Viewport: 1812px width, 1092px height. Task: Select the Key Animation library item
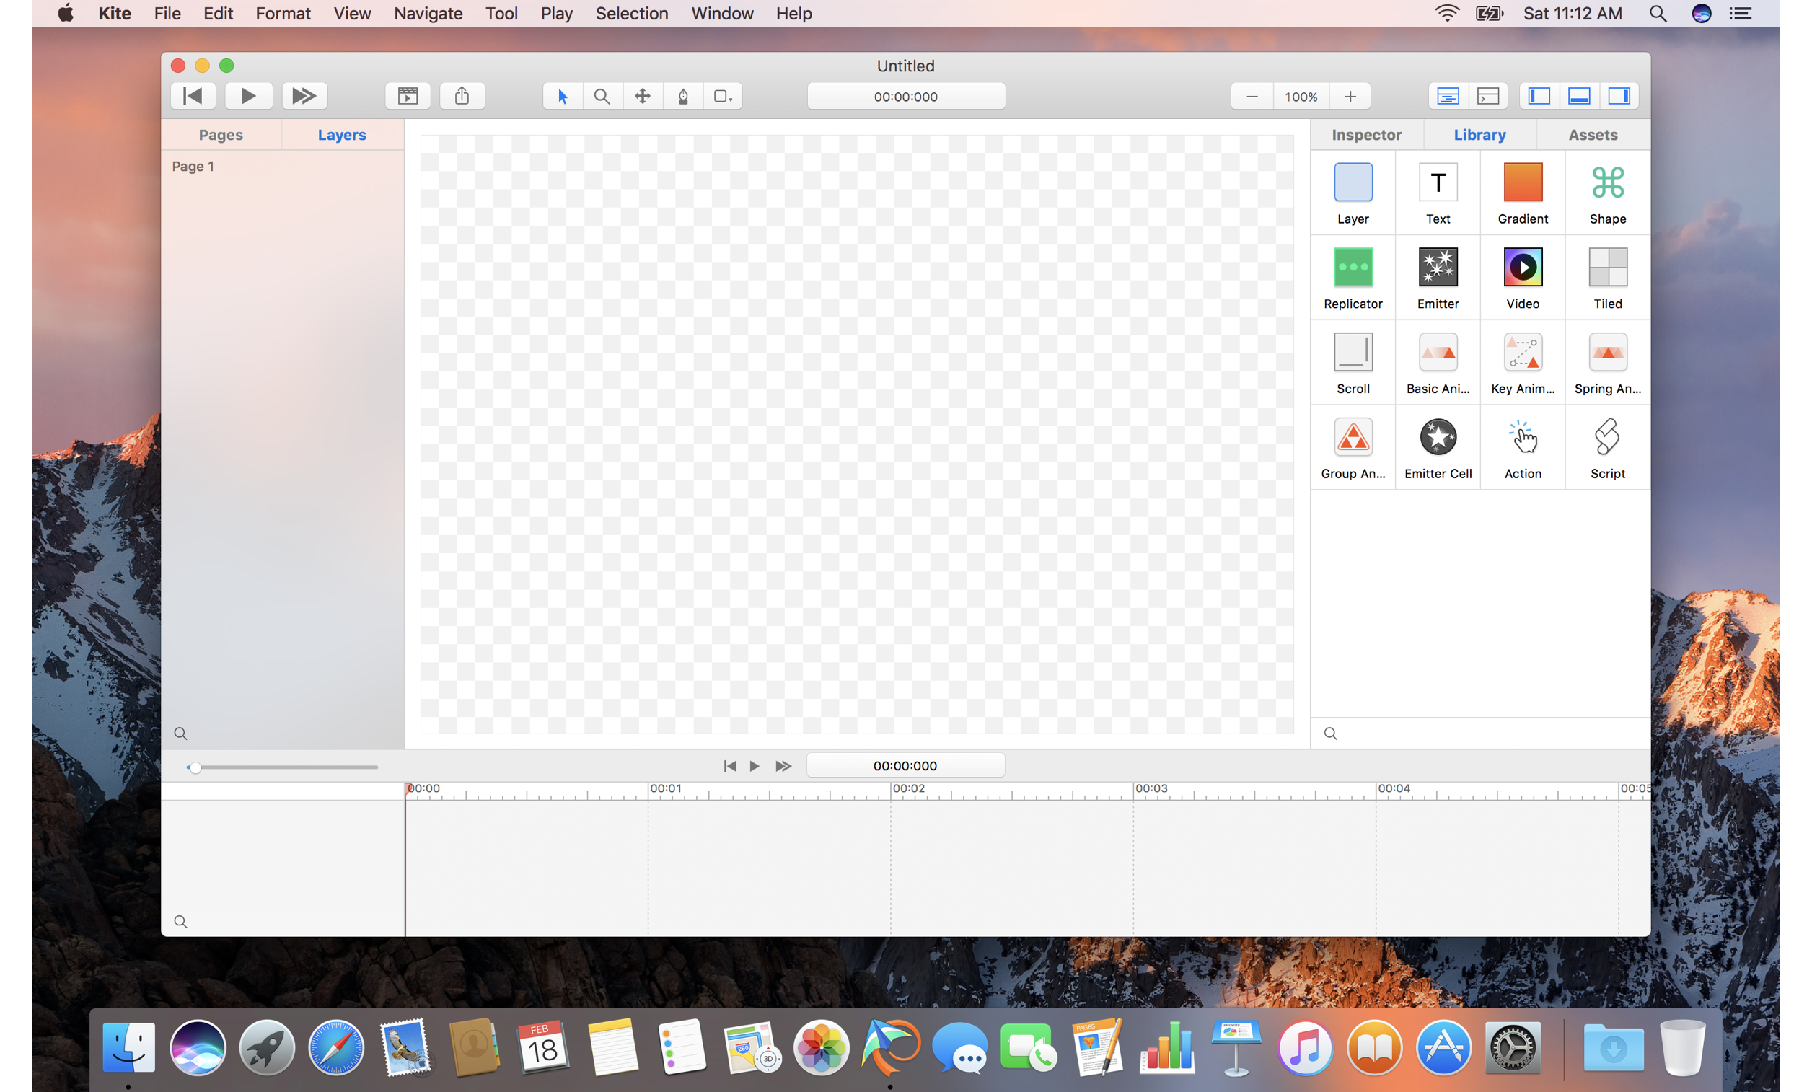(1521, 361)
